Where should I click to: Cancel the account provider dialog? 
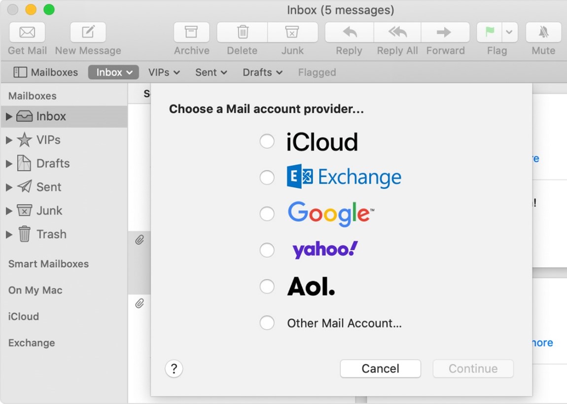[x=381, y=369]
